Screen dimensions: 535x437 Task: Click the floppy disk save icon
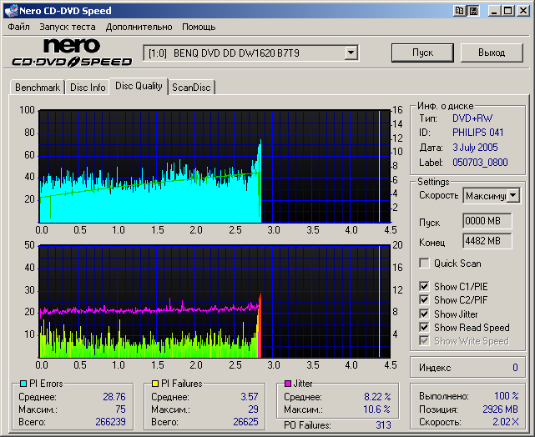coord(473,11)
